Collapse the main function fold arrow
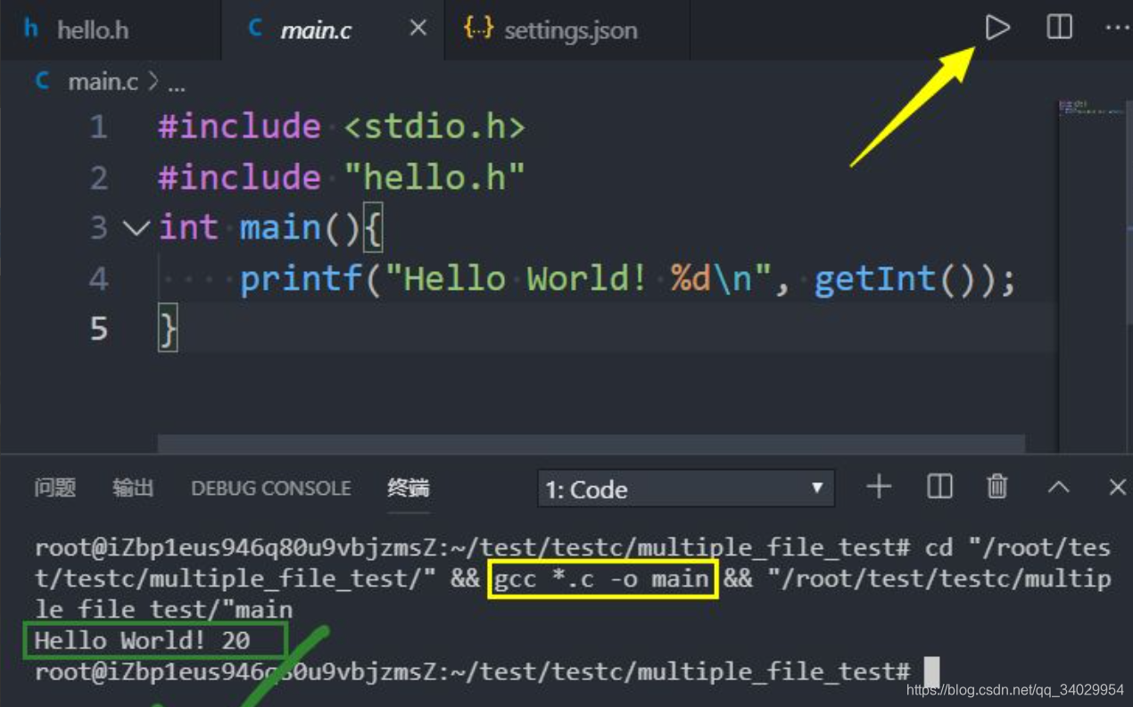 point(136,228)
